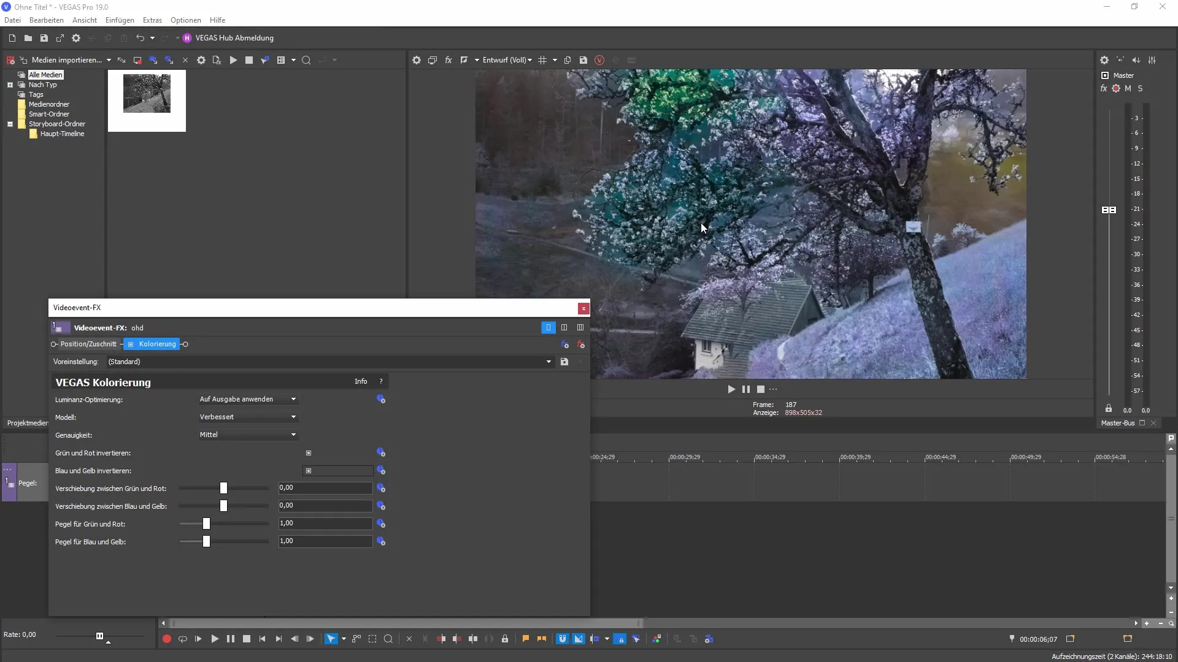
Task: Expand the Nach Typ tree node
Action: (10, 85)
